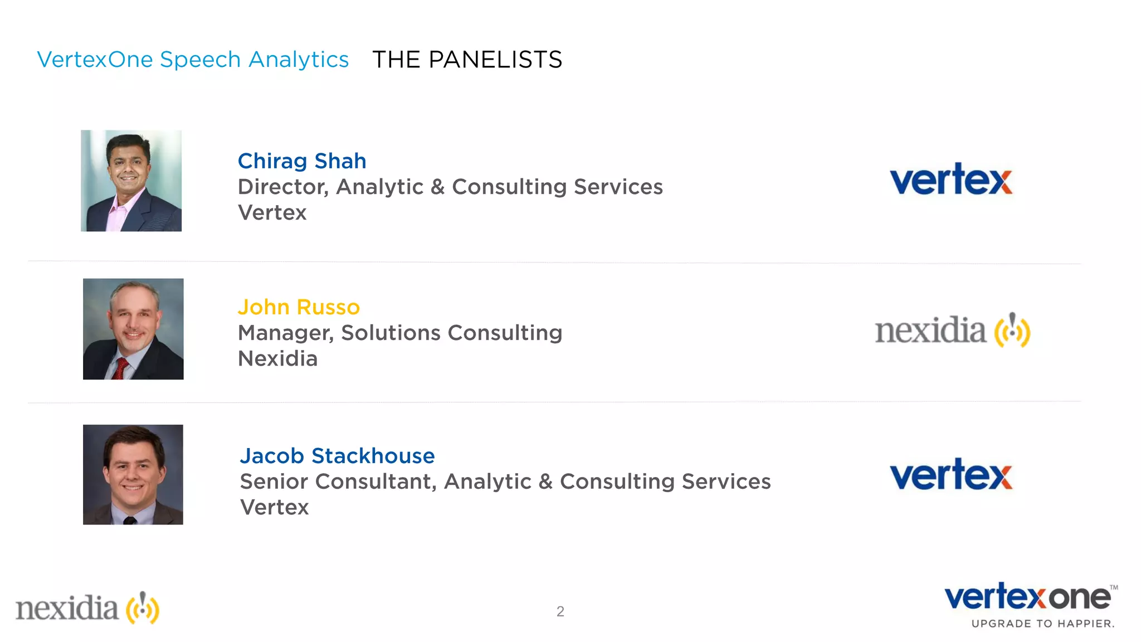Click the Senior Consultant job title line
1141x642 pixels.
(505, 481)
